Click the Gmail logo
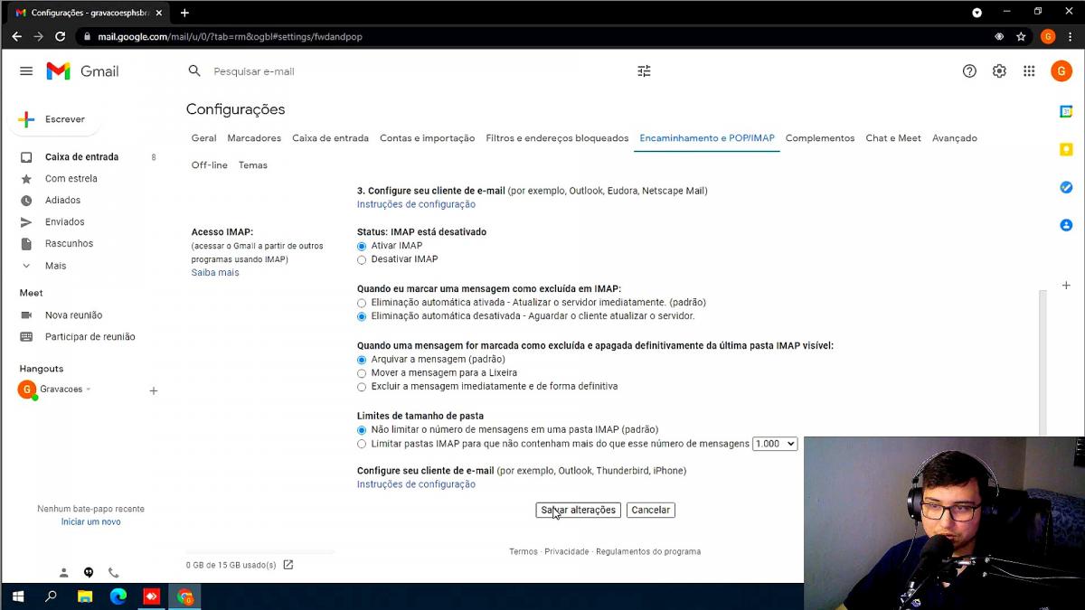1085x610 pixels. [x=82, y=71]
